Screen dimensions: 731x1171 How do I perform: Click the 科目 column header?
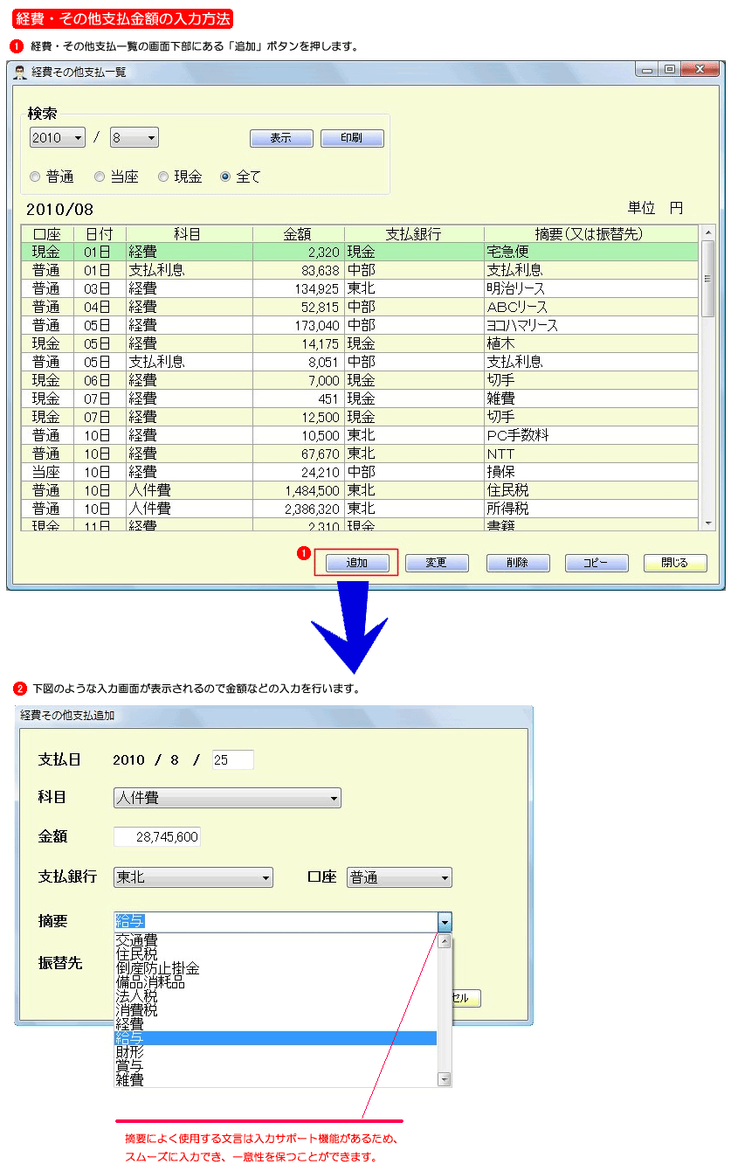click(x=190, y=234)
